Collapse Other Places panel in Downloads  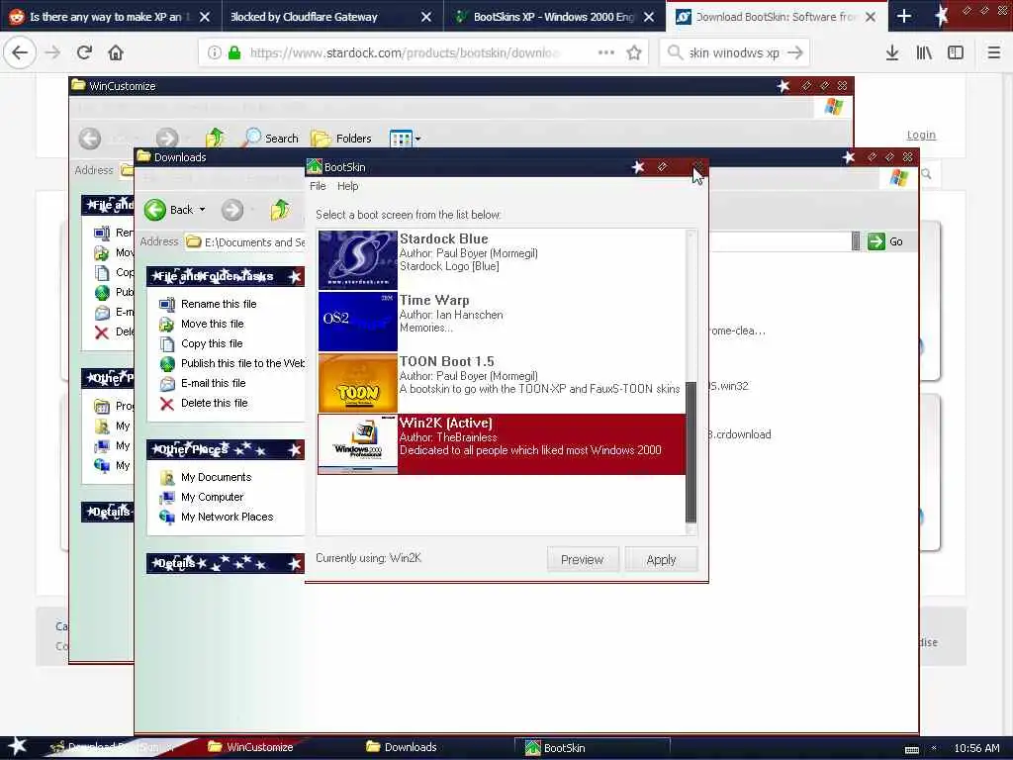[295, 450]
